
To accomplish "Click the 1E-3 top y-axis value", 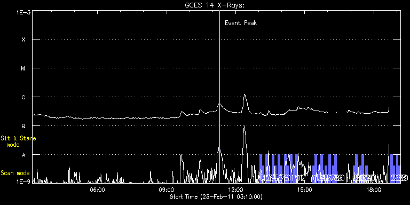I will tap(23, 12).
